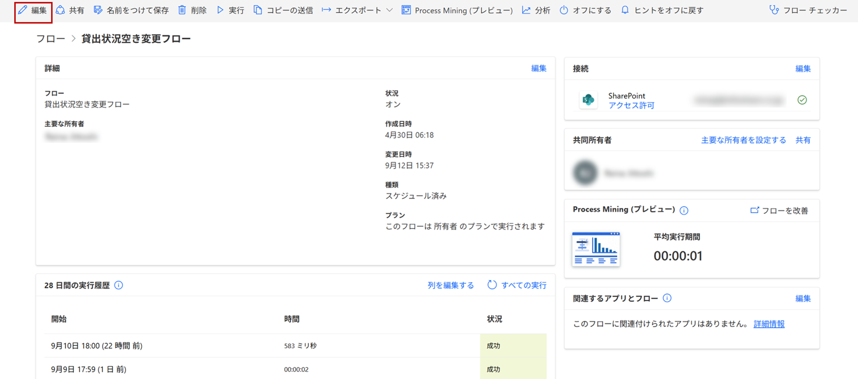Toggle hints with ヒントをオフに戻す
858x379 pixels.
coord(662,10)
